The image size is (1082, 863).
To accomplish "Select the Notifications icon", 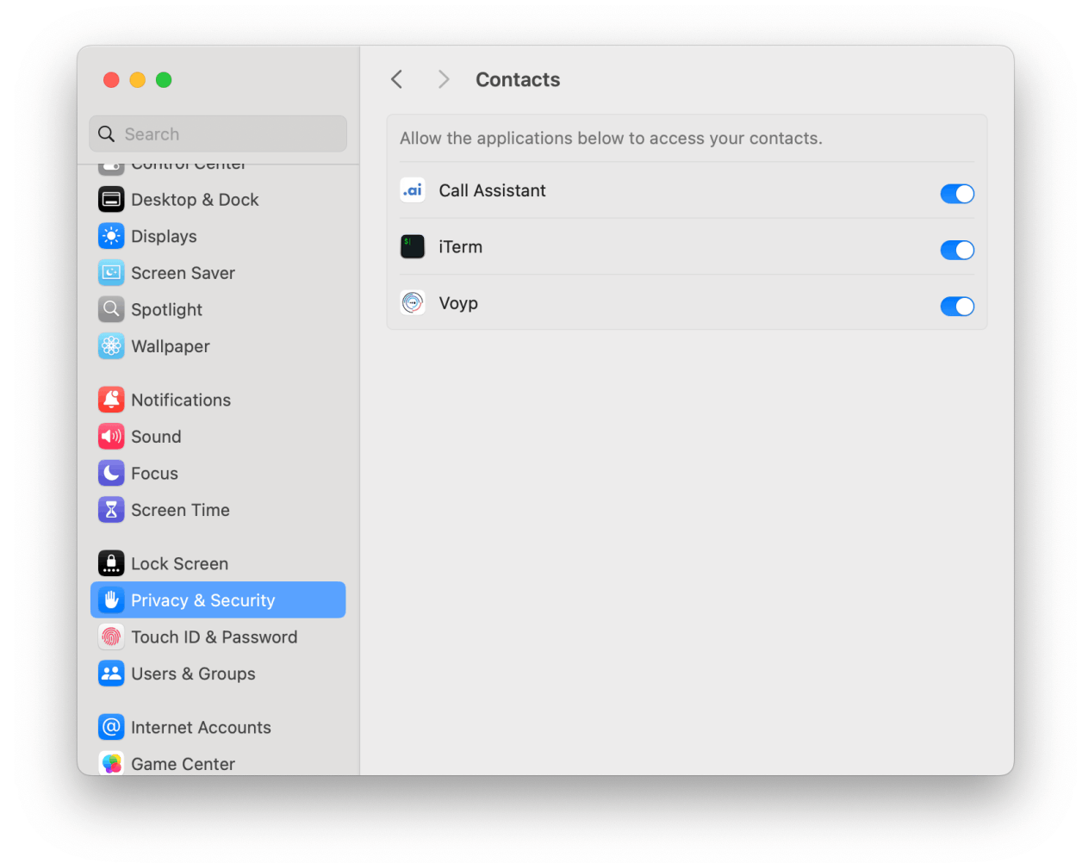I will tap(111, 400).
